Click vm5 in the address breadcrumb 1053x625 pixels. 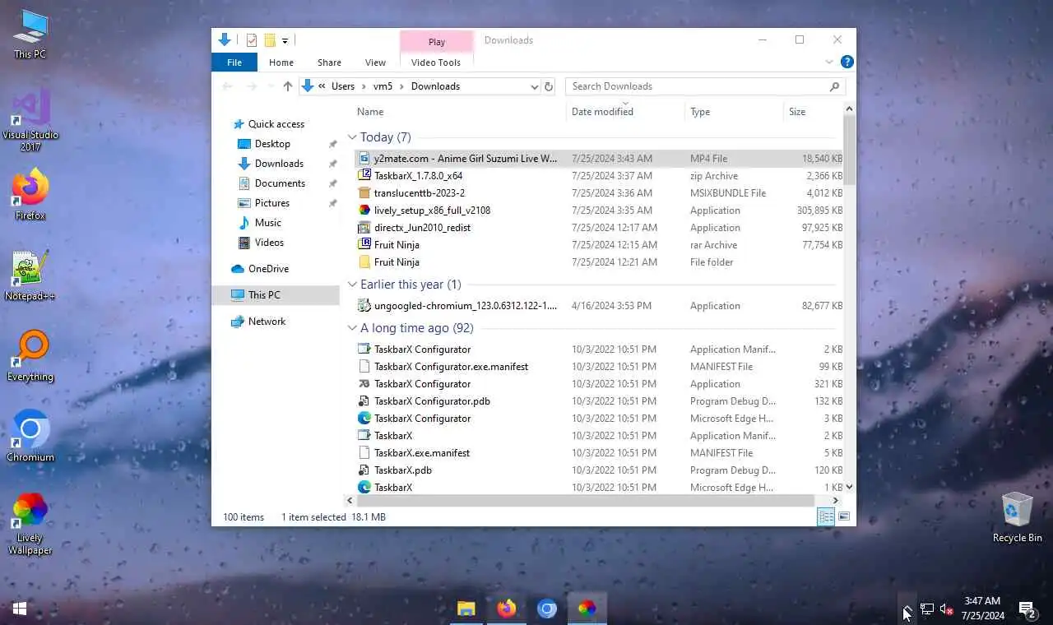coord(383,86)
